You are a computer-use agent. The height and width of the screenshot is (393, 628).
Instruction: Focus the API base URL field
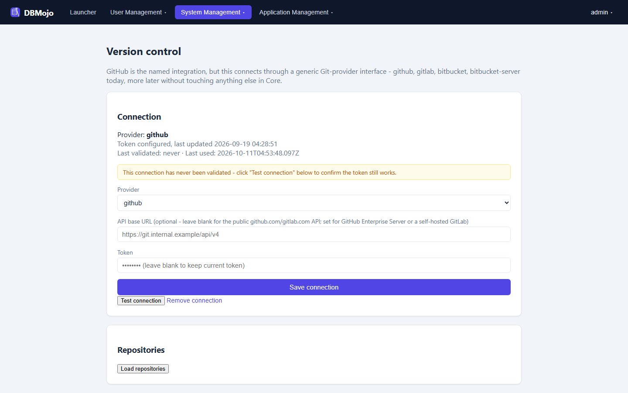coord(314,234)
